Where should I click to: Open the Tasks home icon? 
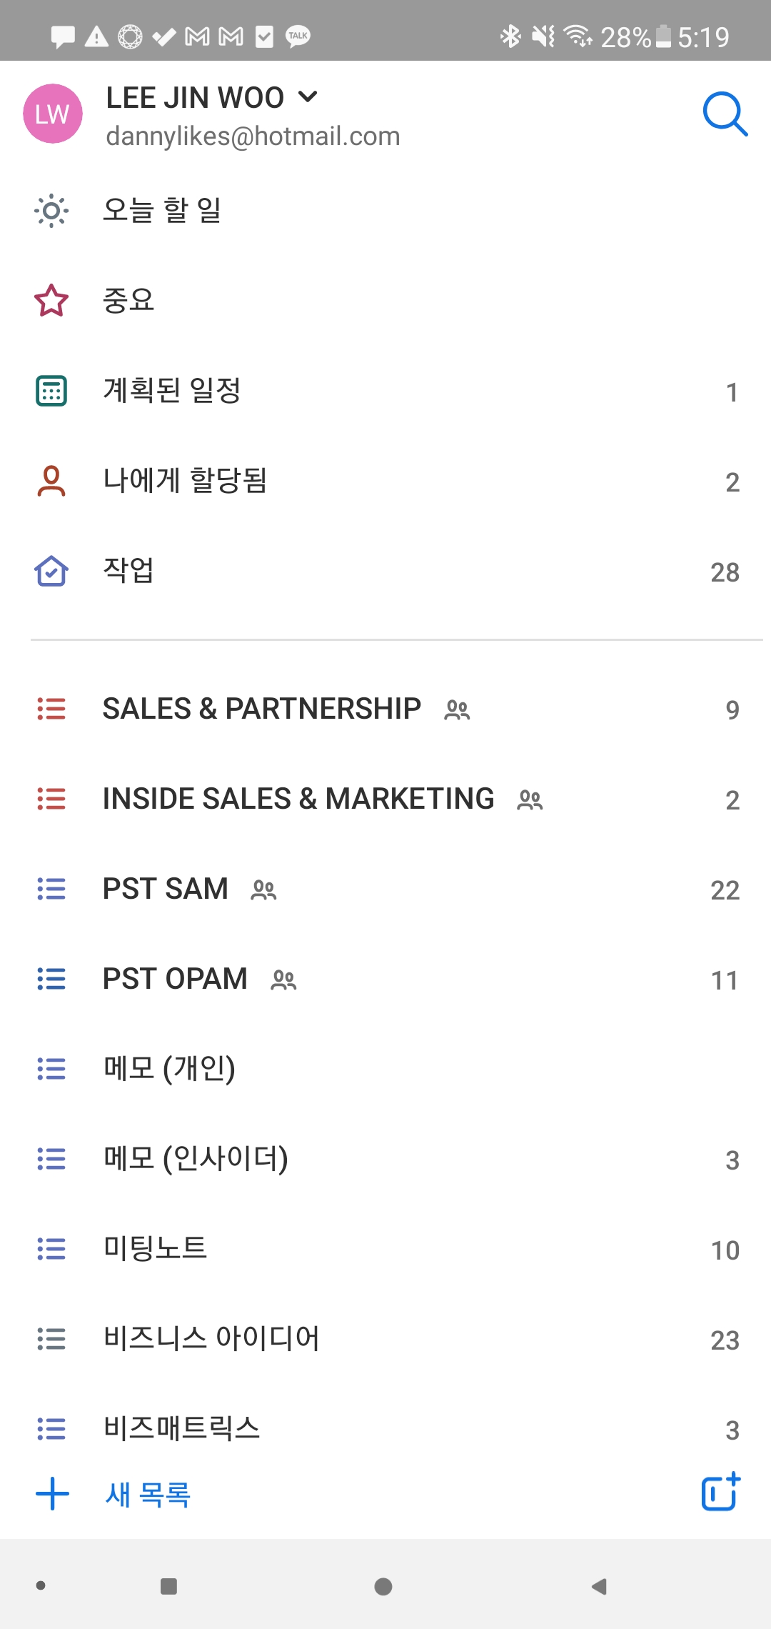click(51, 571)
